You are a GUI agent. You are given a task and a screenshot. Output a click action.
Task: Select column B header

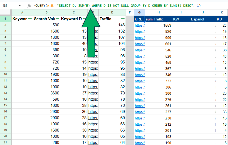46,13
